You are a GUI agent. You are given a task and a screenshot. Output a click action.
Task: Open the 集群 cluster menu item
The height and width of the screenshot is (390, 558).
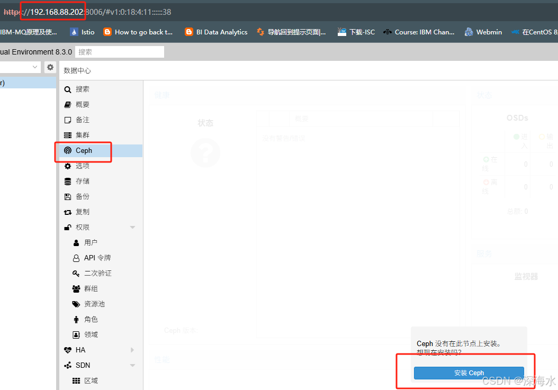point(101,135)
